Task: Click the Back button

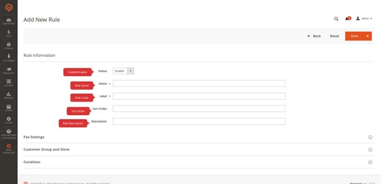Action: pyautogui.click(x=314, y=36)
